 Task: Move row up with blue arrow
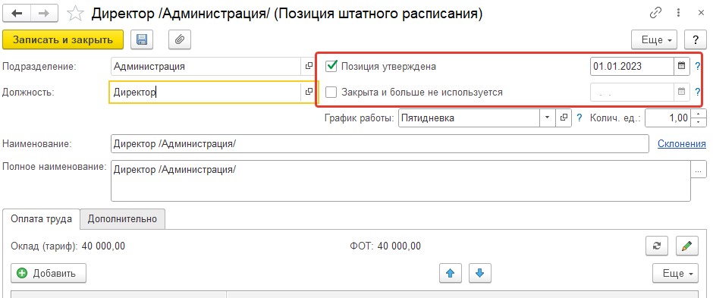pos(450,273)
